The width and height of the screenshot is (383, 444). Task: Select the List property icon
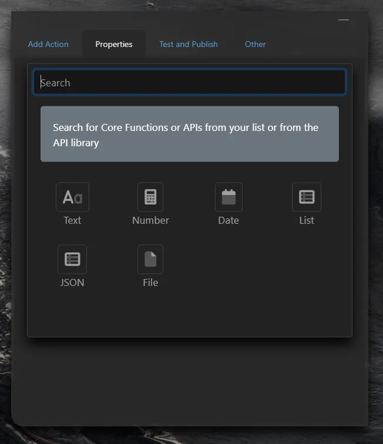[x=307, y=197]
